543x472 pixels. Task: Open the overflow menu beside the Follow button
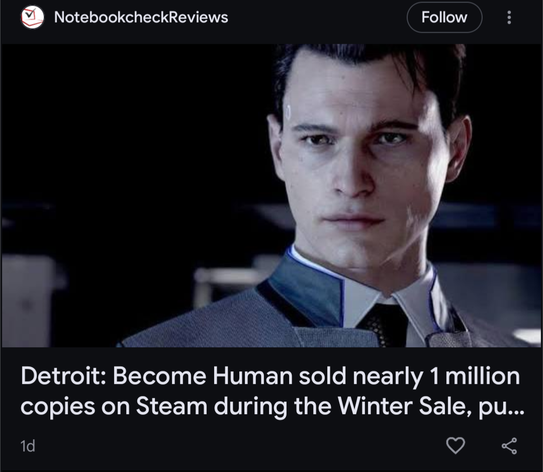click(509, 17)
